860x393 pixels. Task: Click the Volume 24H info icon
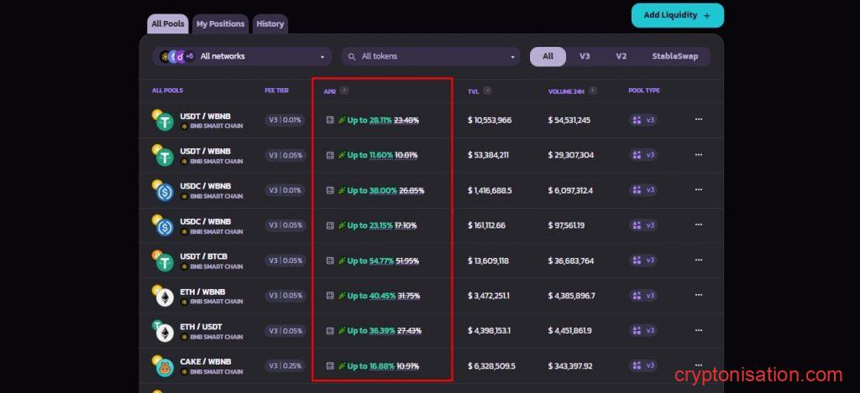(593, 90)
